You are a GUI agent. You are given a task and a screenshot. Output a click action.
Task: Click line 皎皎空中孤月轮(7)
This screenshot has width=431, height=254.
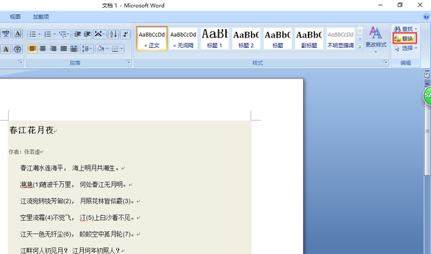[x=105, y=235]
